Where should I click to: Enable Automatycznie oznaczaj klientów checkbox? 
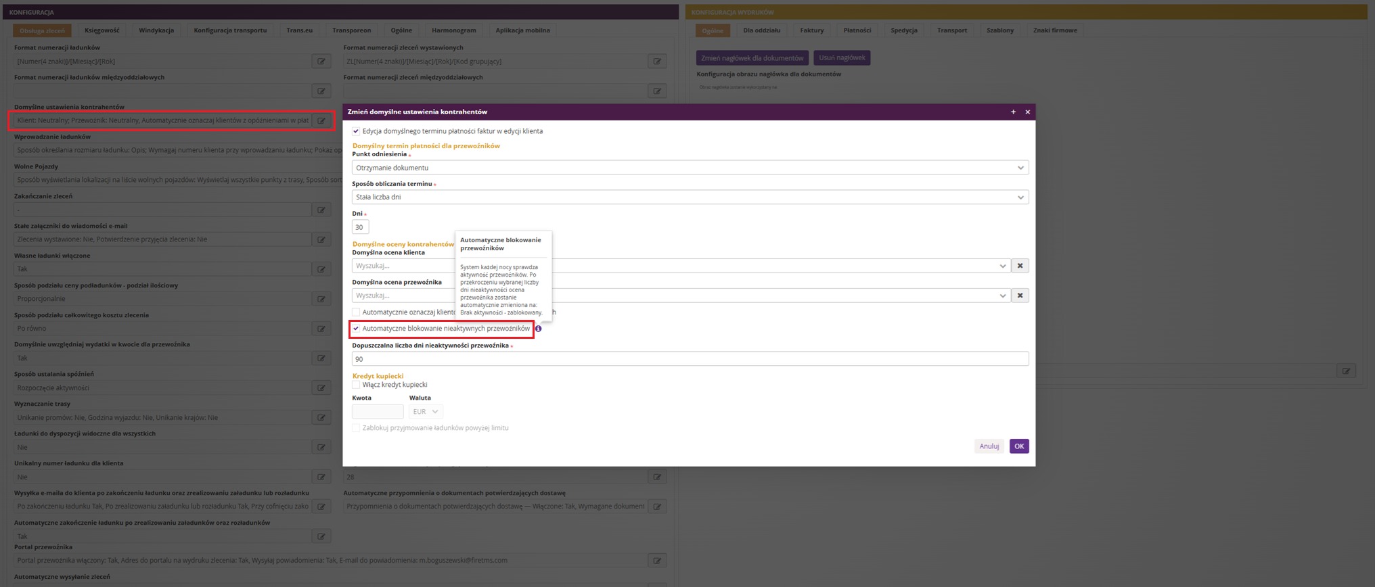(x=356, y=312)
